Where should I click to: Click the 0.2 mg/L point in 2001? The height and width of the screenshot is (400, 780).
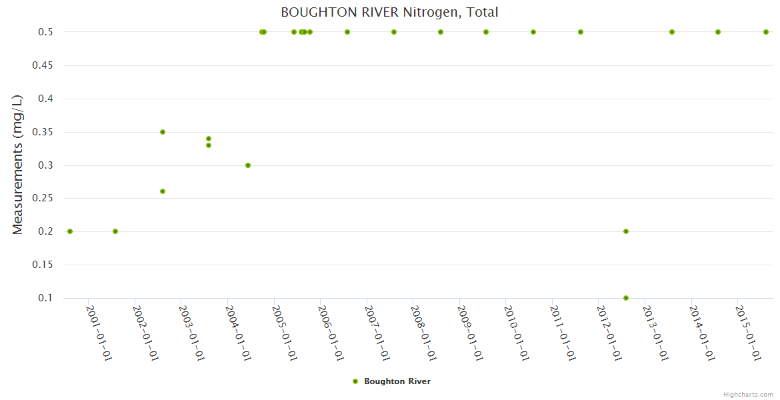(x=115, y=231)
